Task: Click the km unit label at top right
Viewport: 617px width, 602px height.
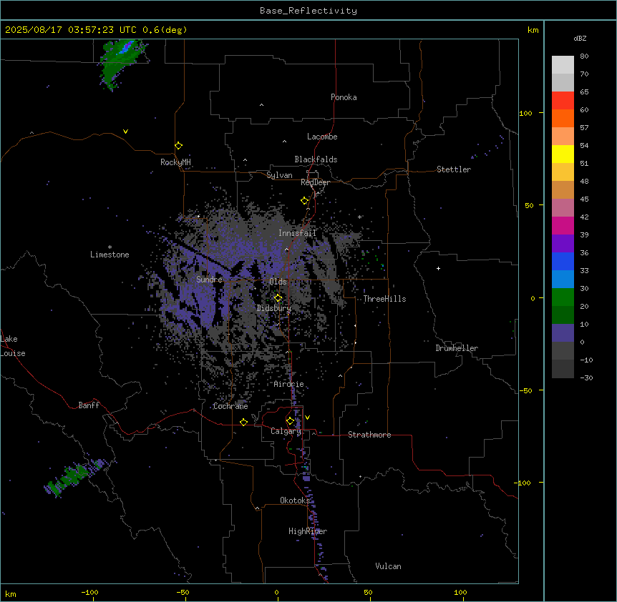Action: pos(533,30)
